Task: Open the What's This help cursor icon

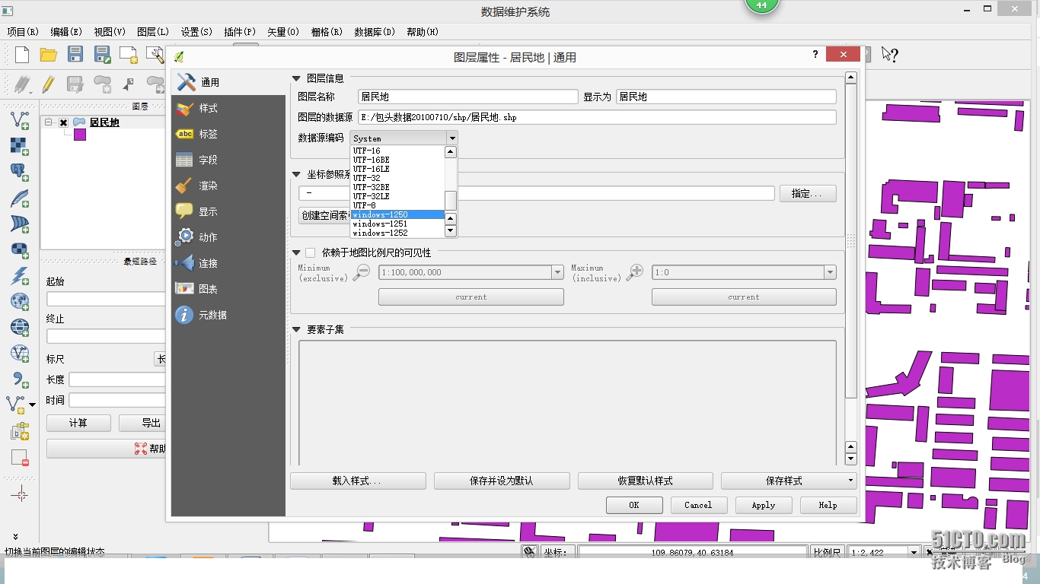Action: (x=889, y=54)
